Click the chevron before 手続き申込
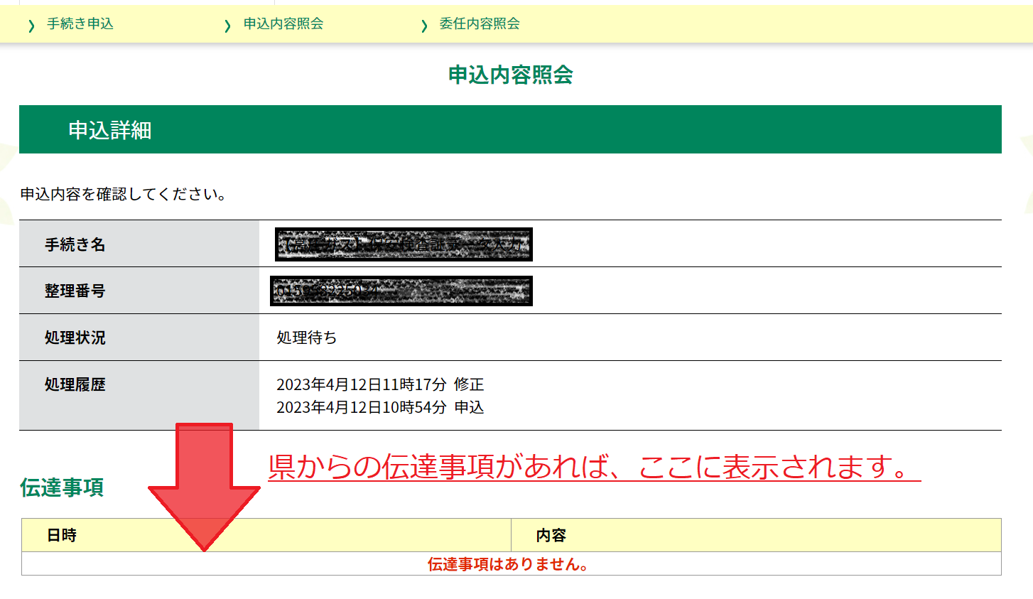This screenshot has height=599, width=1033. (x=31, y=26)
